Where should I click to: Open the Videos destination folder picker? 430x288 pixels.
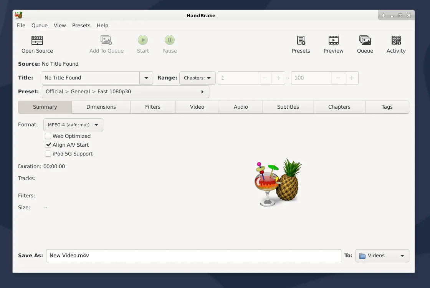point(382,255)
